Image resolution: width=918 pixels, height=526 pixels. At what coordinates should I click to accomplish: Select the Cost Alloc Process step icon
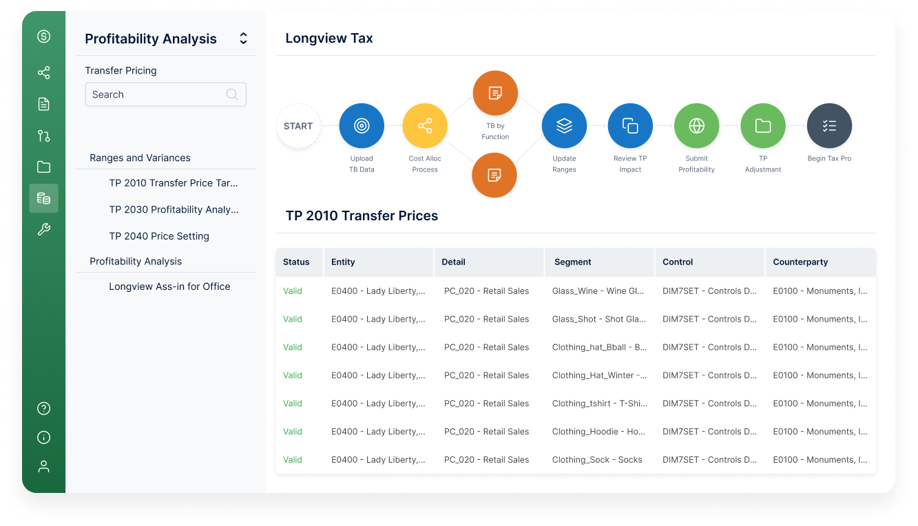click(x=425, y=125)
